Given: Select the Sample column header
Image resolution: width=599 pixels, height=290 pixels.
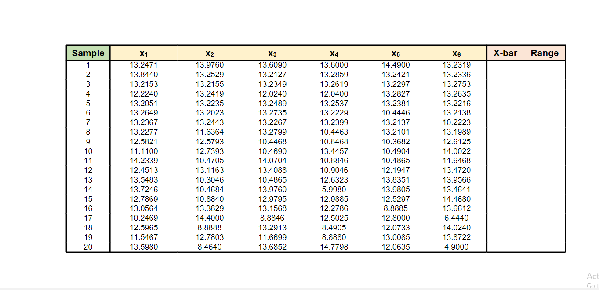Looking at the screenshot, I should point(87,53).
